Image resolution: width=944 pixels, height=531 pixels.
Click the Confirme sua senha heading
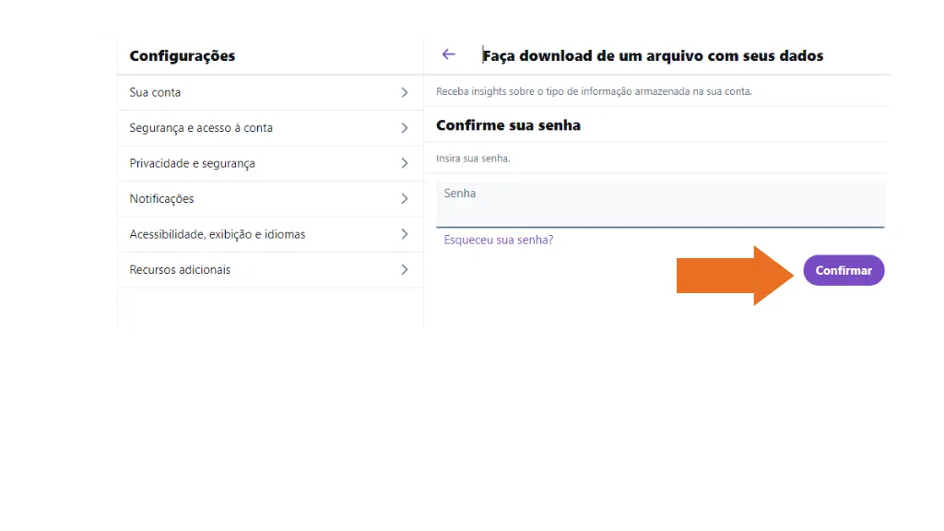507,125
